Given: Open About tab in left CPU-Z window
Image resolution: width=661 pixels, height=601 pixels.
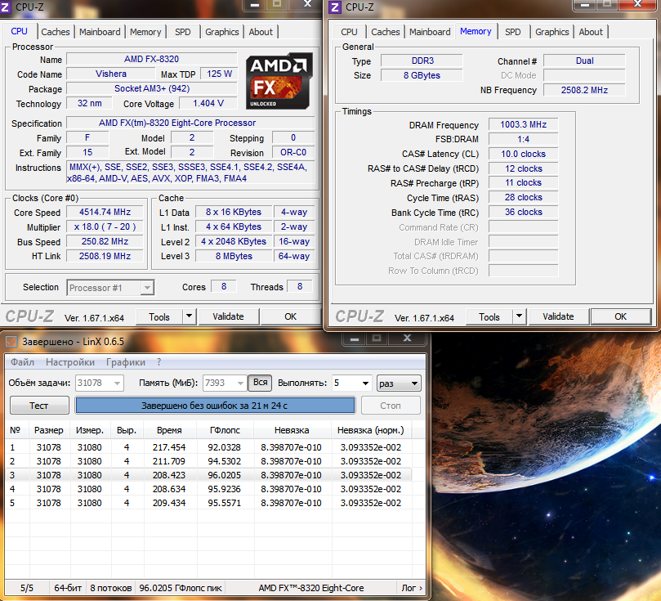Looking at the screenshot, I should coord(261,32).
